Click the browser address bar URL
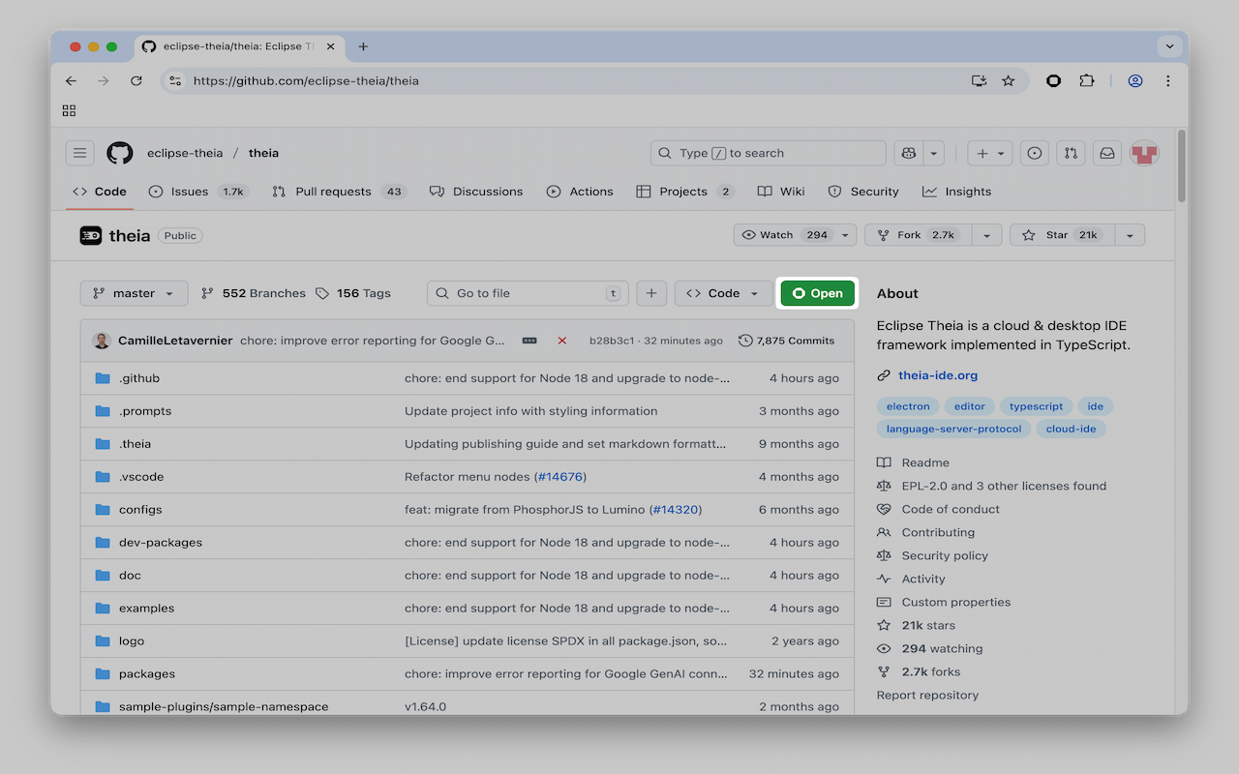The height and width of the screenshot is (774, 1239). 306,81
